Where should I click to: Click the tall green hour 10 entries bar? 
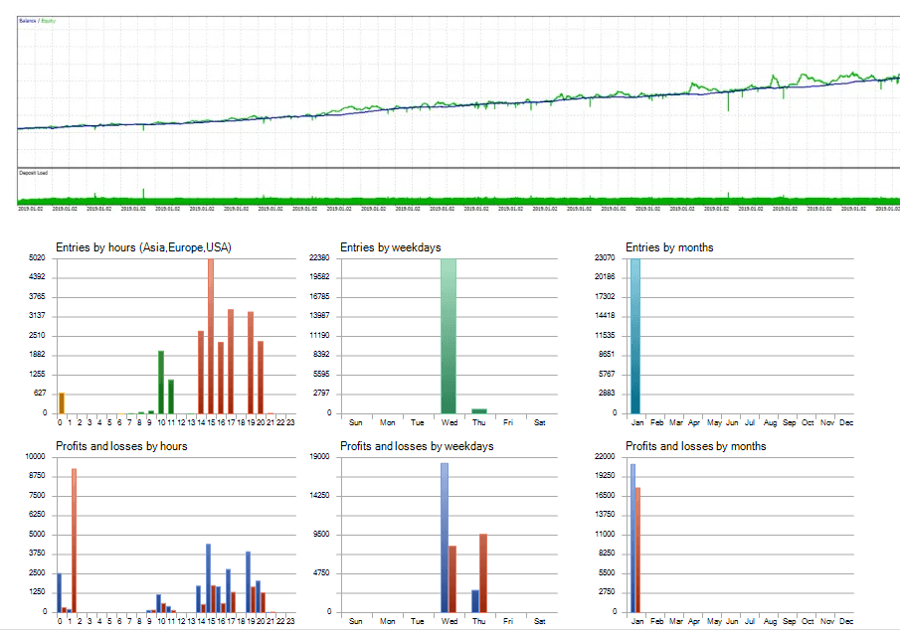point(161,382)
